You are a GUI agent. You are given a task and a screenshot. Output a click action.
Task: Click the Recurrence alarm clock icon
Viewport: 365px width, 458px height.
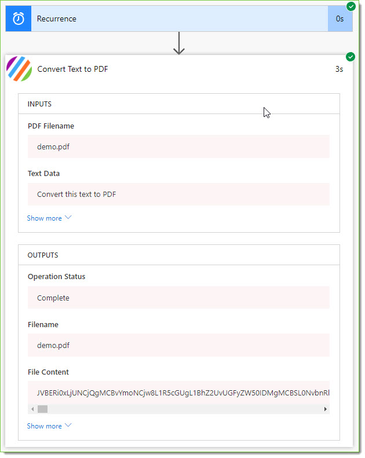click(x=19, y=19)
